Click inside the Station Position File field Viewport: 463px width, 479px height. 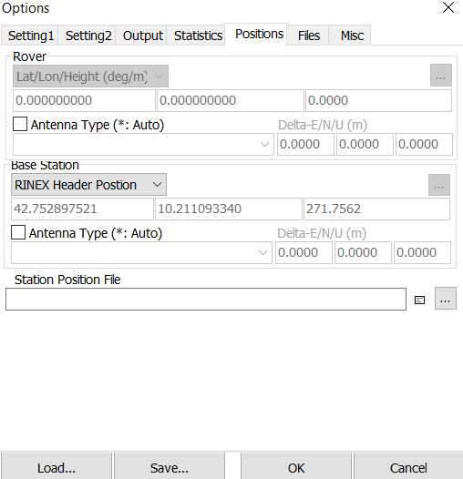[206, 299]
